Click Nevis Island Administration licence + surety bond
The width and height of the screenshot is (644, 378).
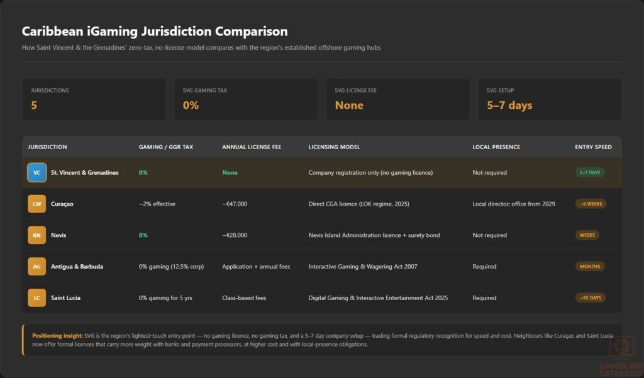[x=374, y=235]
